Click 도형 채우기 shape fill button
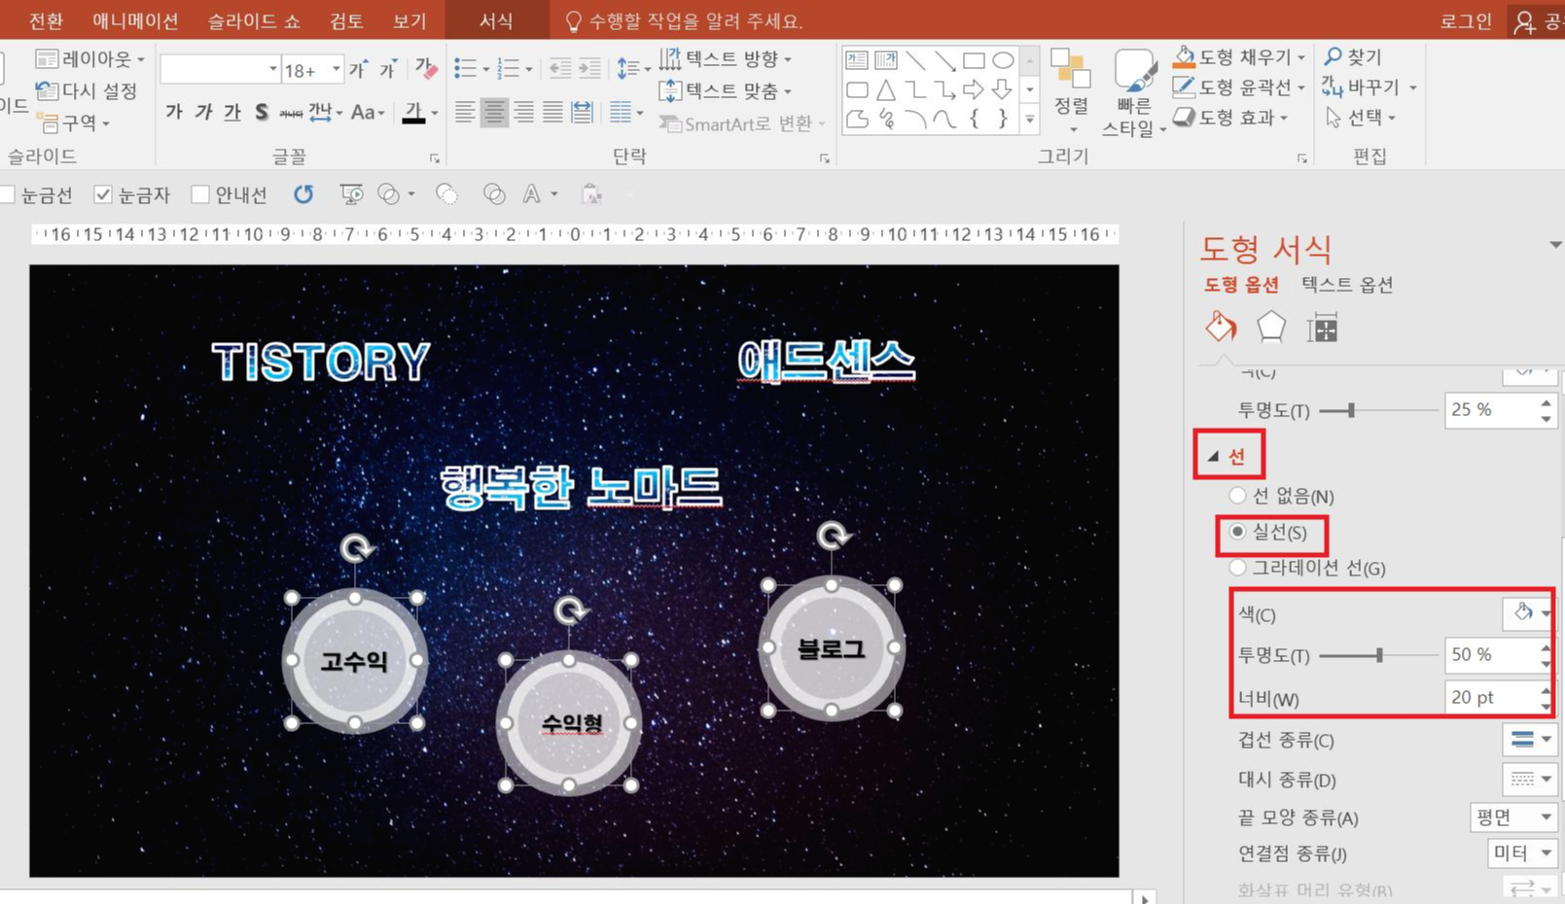Viewport: 1565px width, 904px height. click(x=1239, y=57)
